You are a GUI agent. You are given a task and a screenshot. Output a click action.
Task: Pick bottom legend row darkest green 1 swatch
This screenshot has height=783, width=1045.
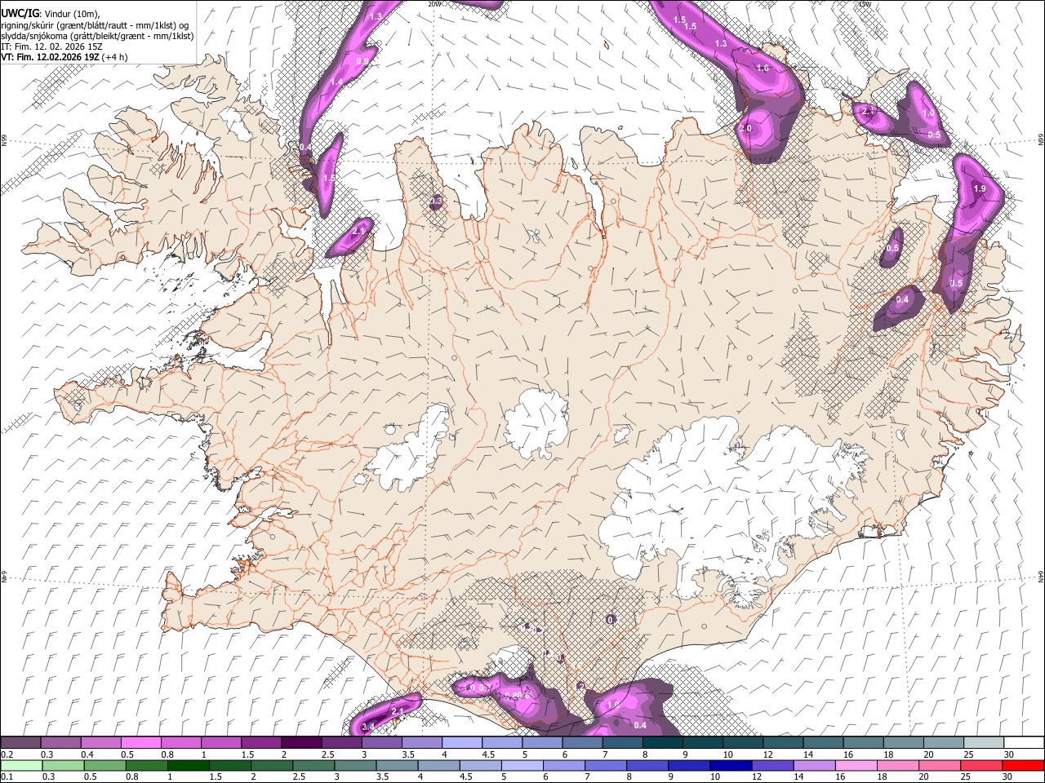[x=188, y=765]
